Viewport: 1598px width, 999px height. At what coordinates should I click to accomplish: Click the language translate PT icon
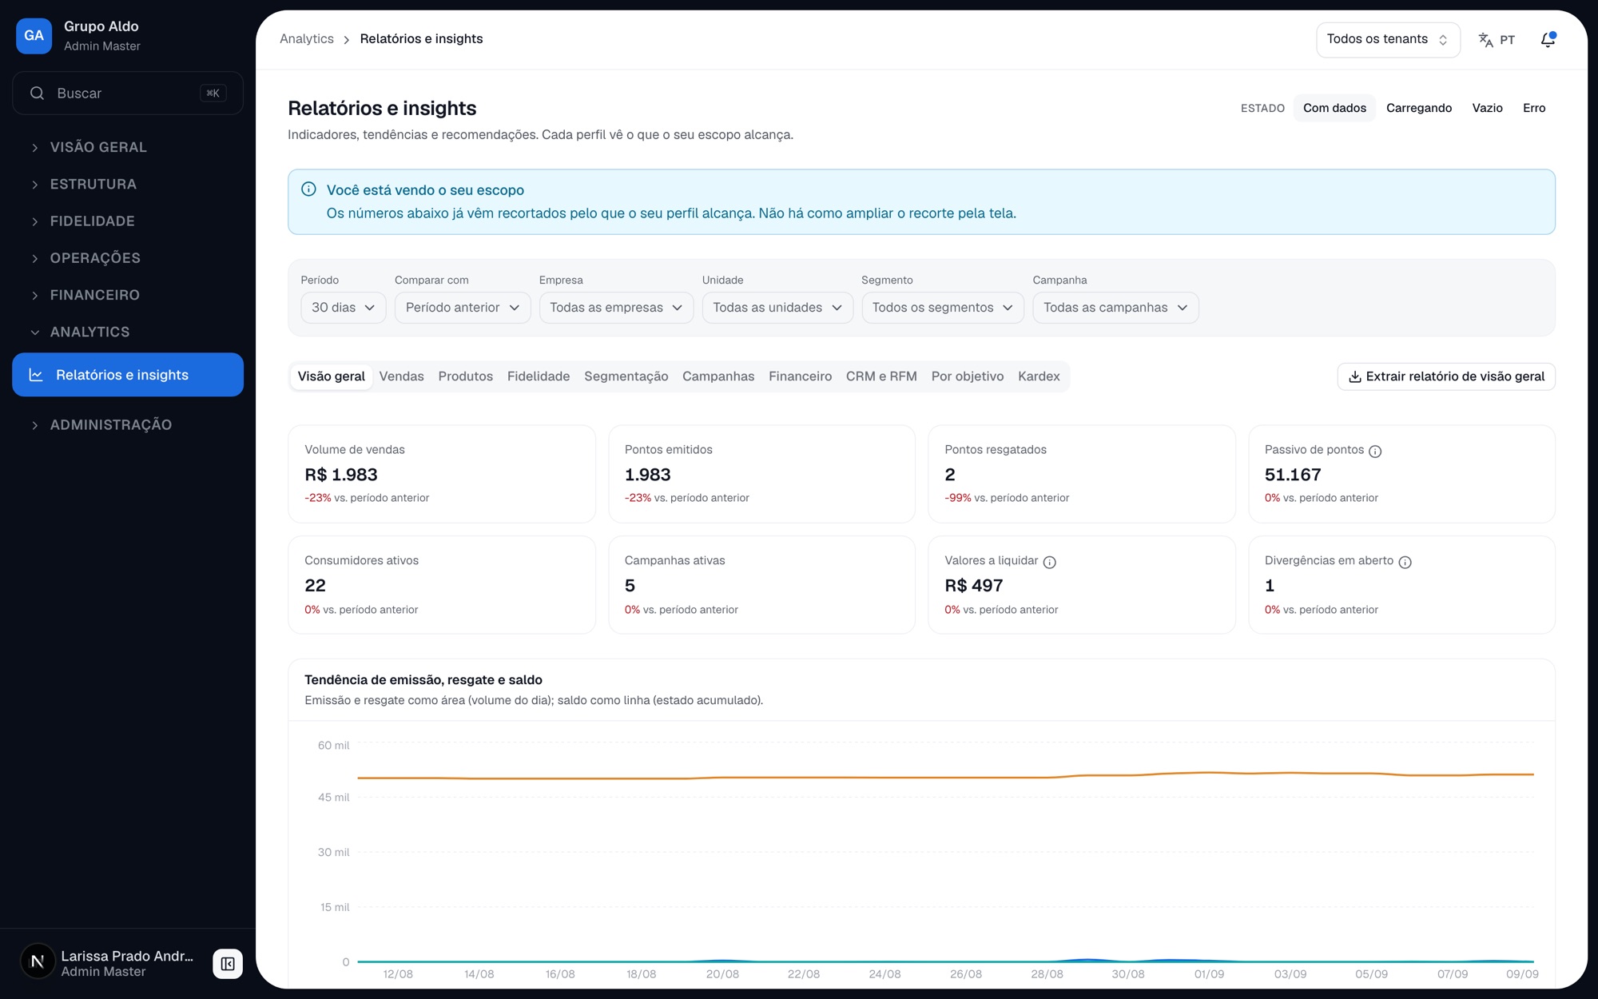1496,40
